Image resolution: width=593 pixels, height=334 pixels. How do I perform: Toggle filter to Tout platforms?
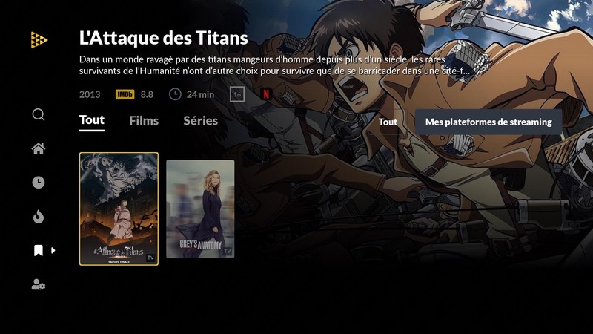388,122
